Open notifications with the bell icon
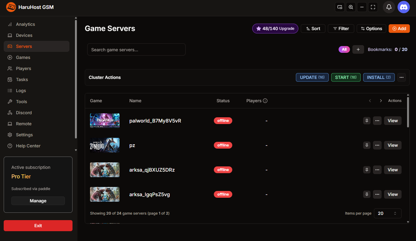The image size is (416, 241). tap(389, 7)
